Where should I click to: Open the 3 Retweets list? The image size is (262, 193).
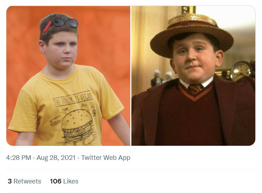coord(24,181)
